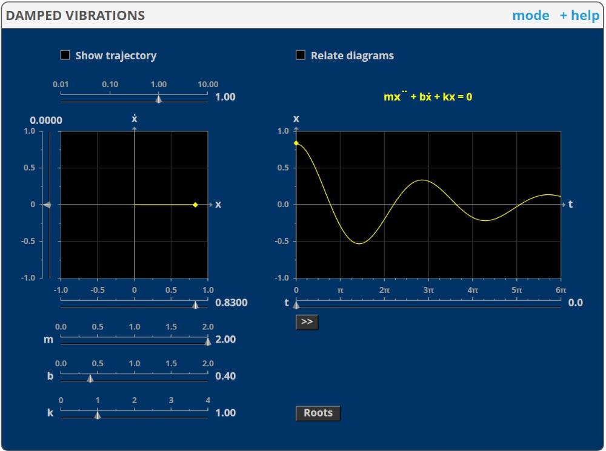This screenshot has width=606, height=451.
Task: Click the initial position slider handle at 0.8300
Action: (x=195, y=305)
